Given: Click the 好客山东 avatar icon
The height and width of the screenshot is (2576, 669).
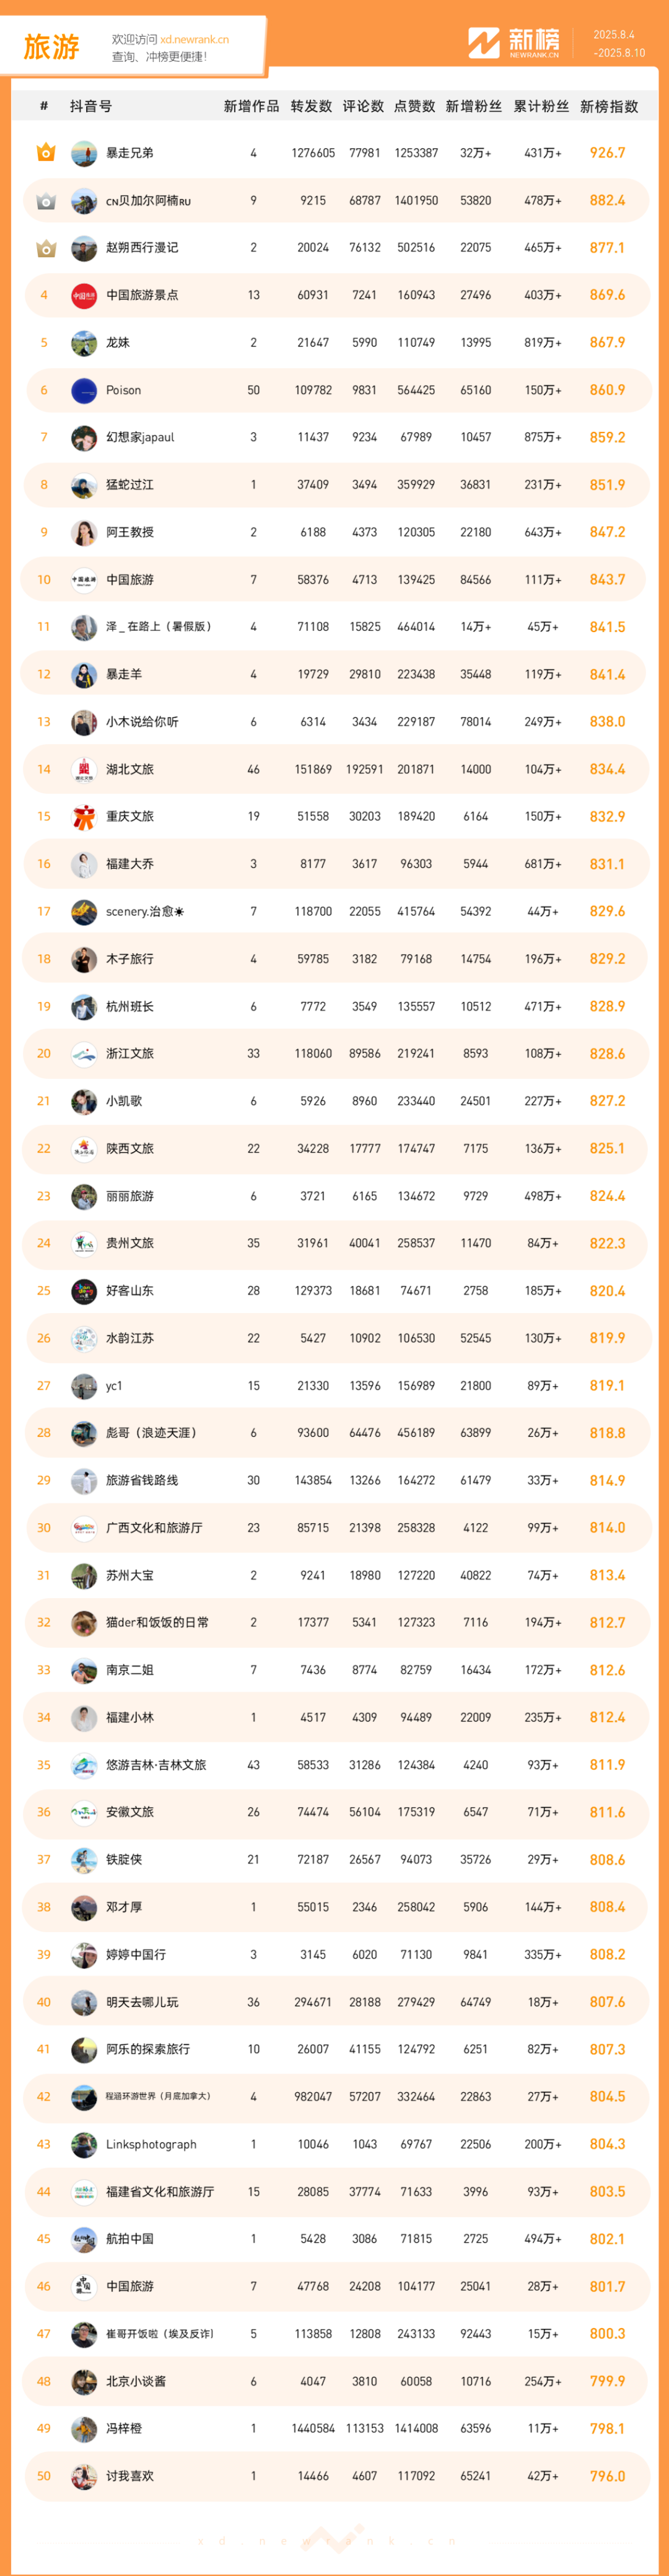Looking at the screenshot, I should (84, 1291).
